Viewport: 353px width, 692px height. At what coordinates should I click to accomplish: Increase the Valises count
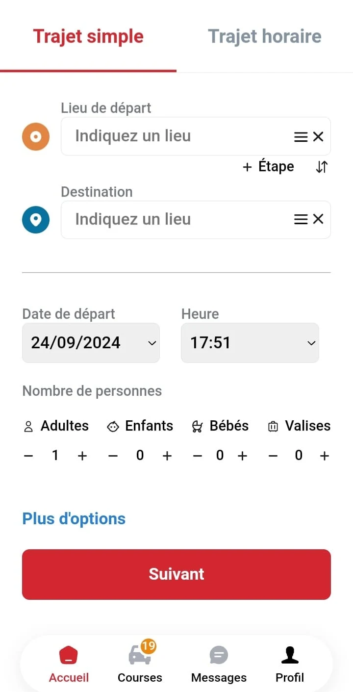pyautogui.click(x=324, y=456)
